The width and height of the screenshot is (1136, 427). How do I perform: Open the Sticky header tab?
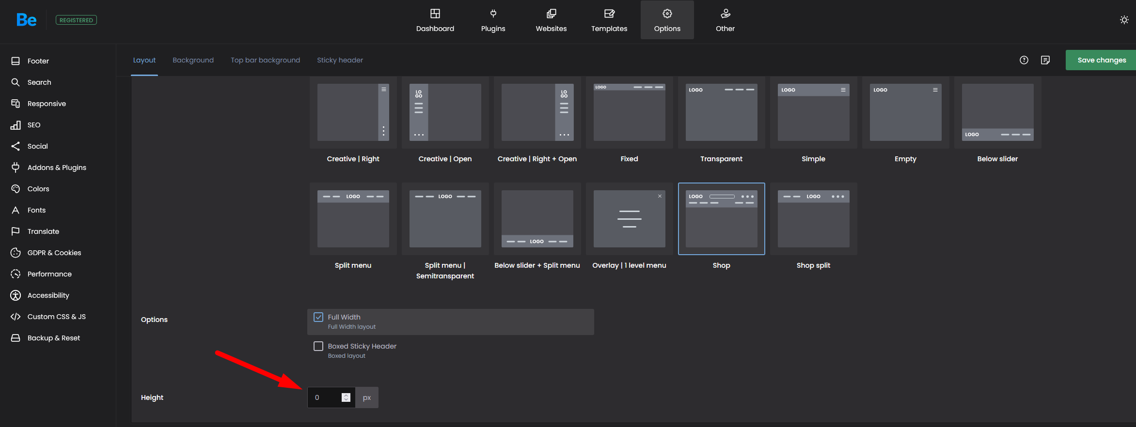click(340, 60)
